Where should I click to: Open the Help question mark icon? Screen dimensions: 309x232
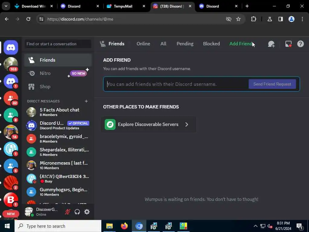300,44
